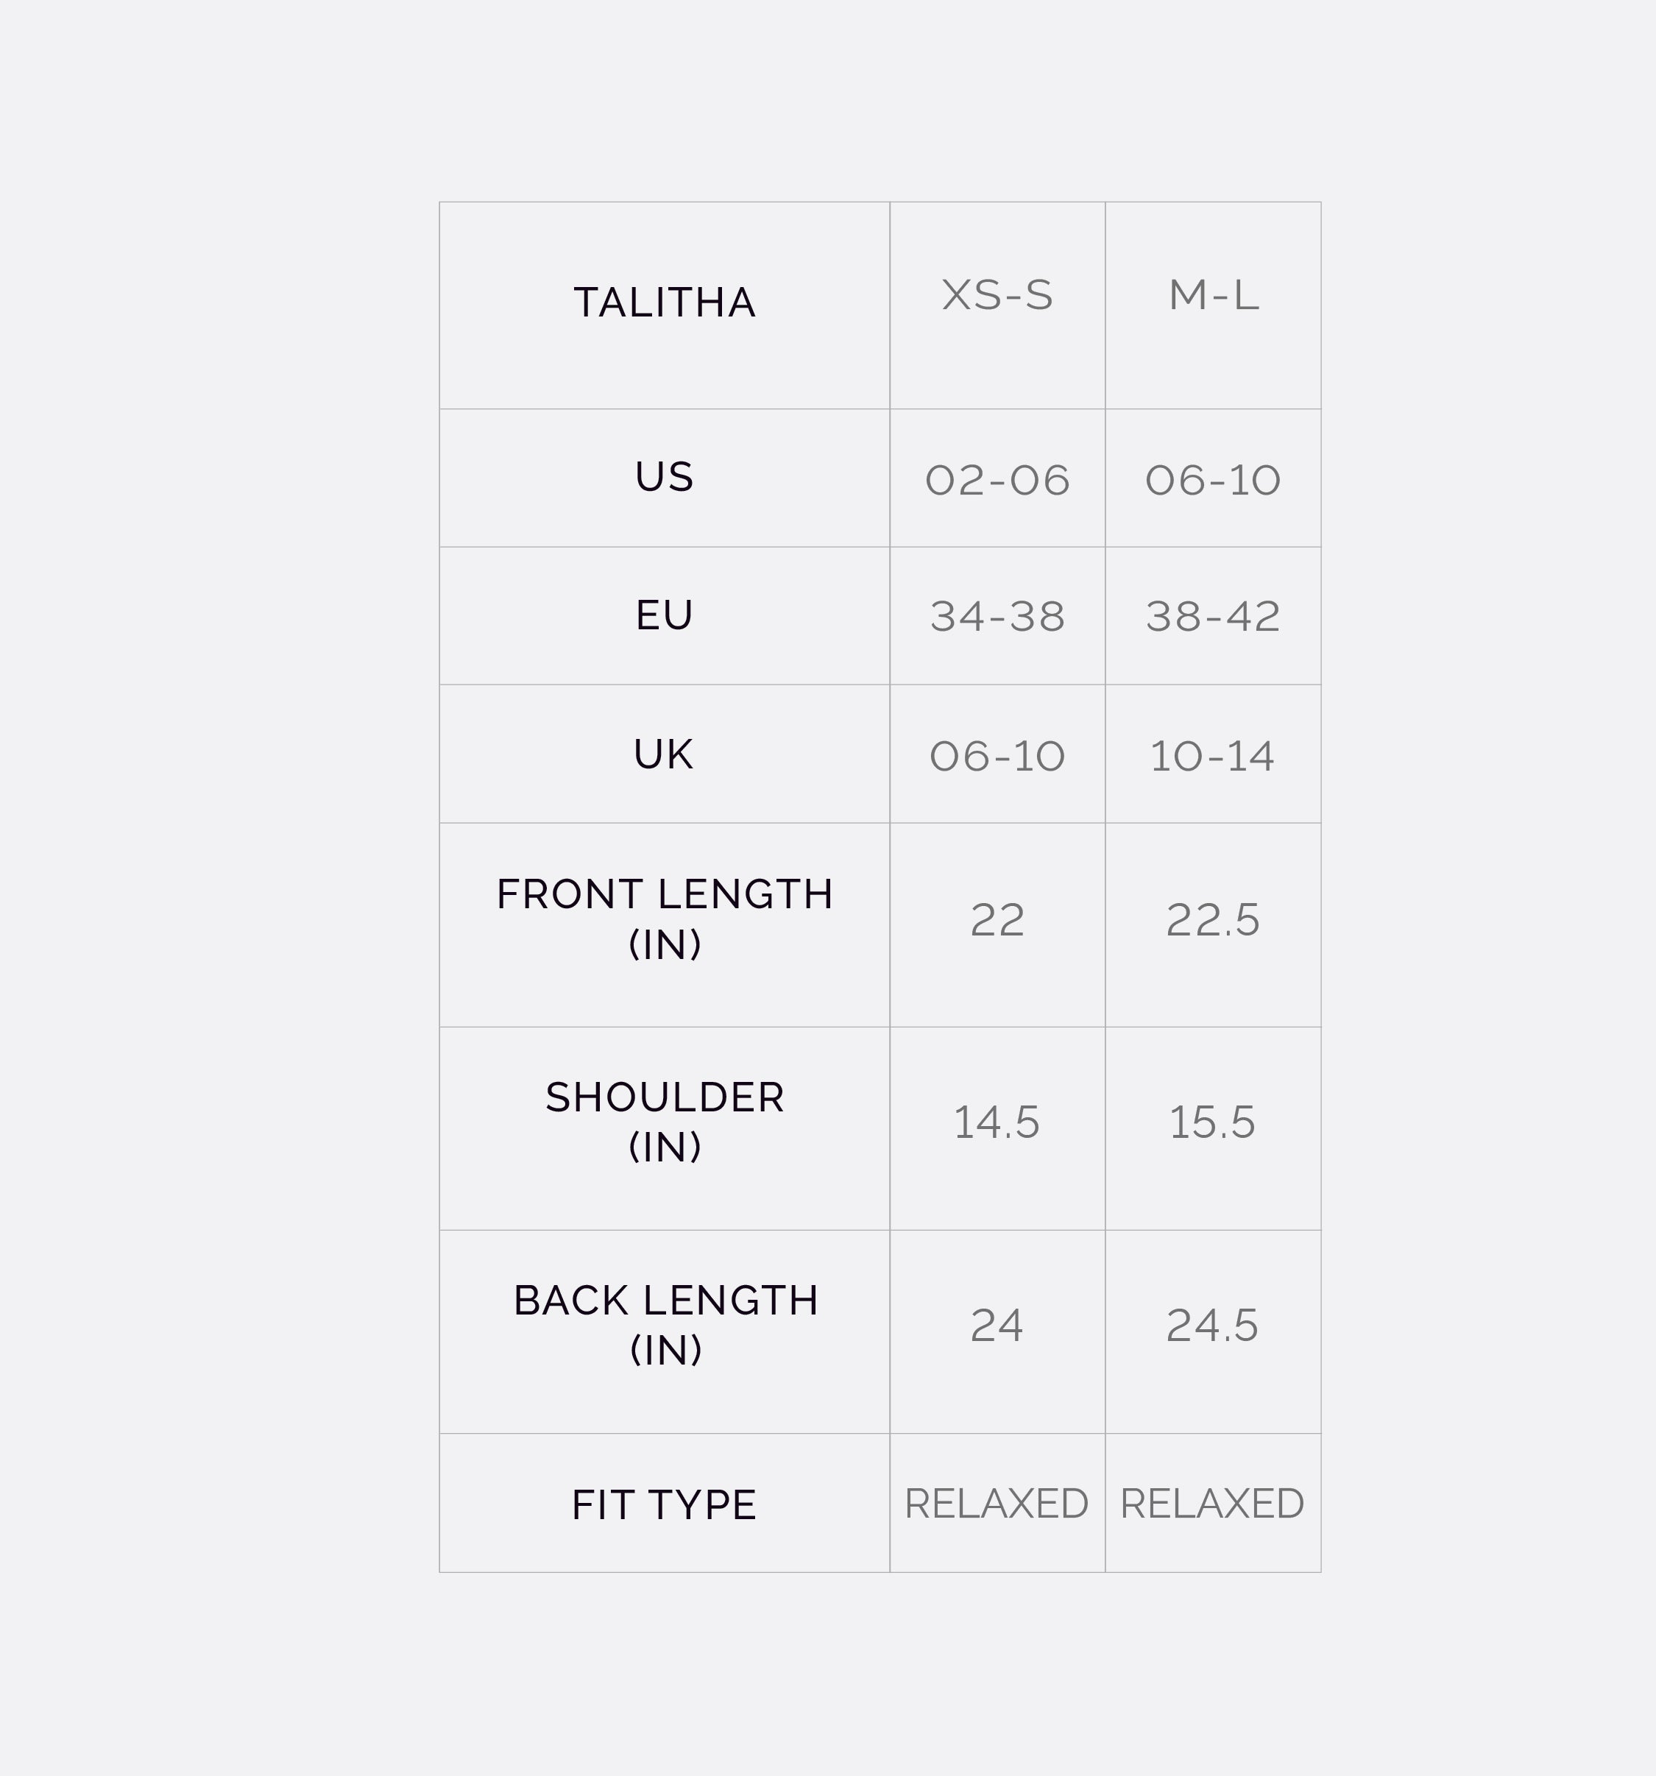Viewport: 1656px width, 1776px height.
Task: Select the EU 34-38 value
Action: point(997,617)
